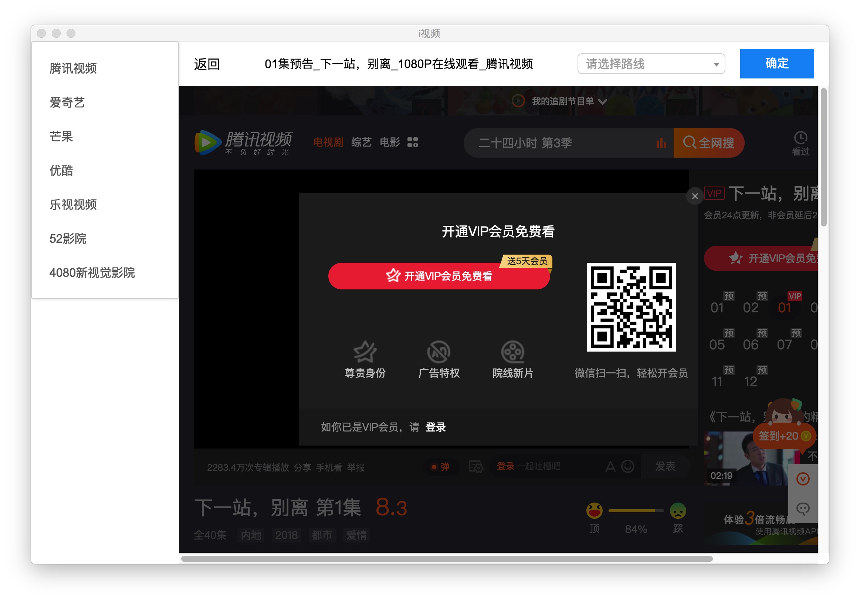Open the four-dot channel grid icon
Viewport: 860px width, 601px height.
[412, 142]
